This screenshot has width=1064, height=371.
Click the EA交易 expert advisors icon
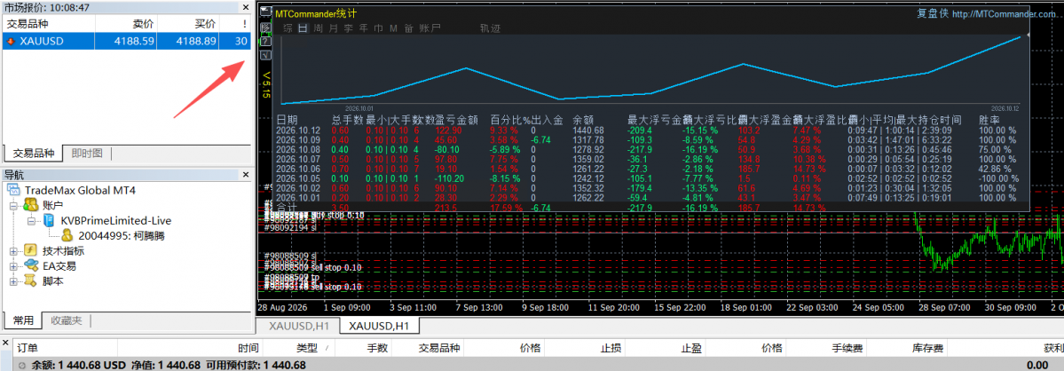coord(30,266)
